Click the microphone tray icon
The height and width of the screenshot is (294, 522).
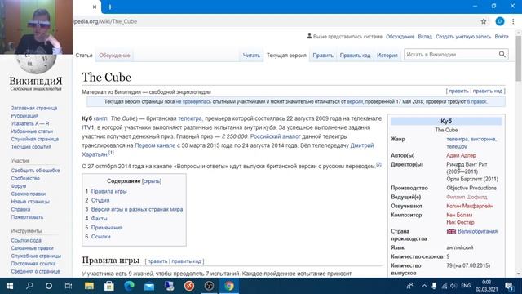pos(434,286)
